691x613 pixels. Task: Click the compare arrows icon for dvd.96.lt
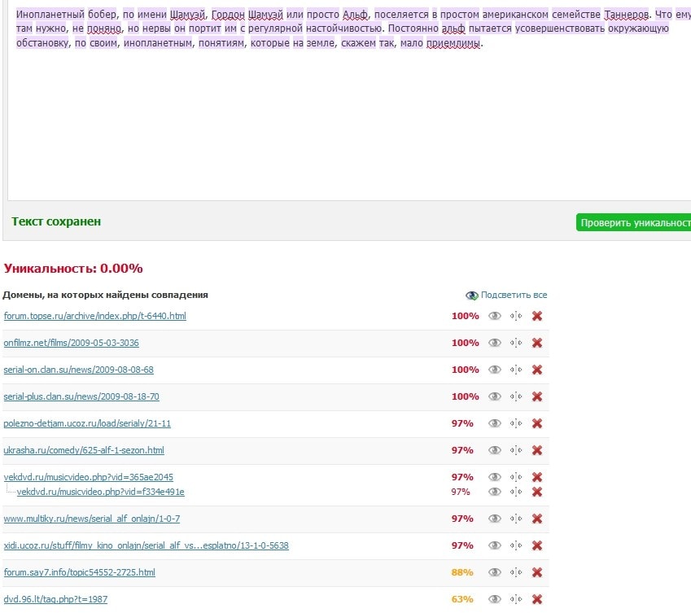click(516, 599)
